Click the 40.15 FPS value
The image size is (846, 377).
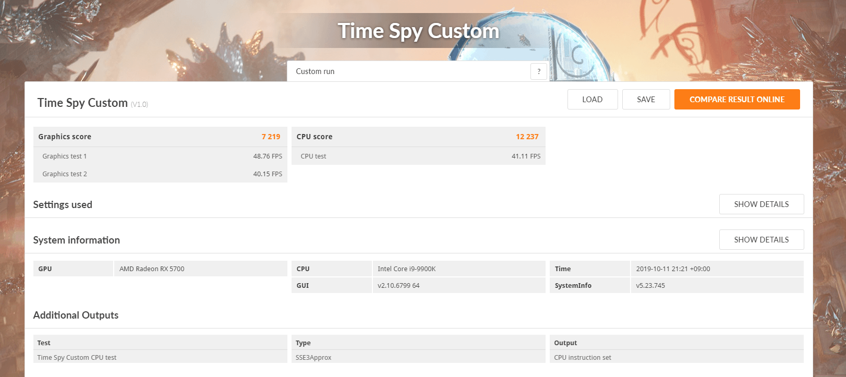(268, 174)
